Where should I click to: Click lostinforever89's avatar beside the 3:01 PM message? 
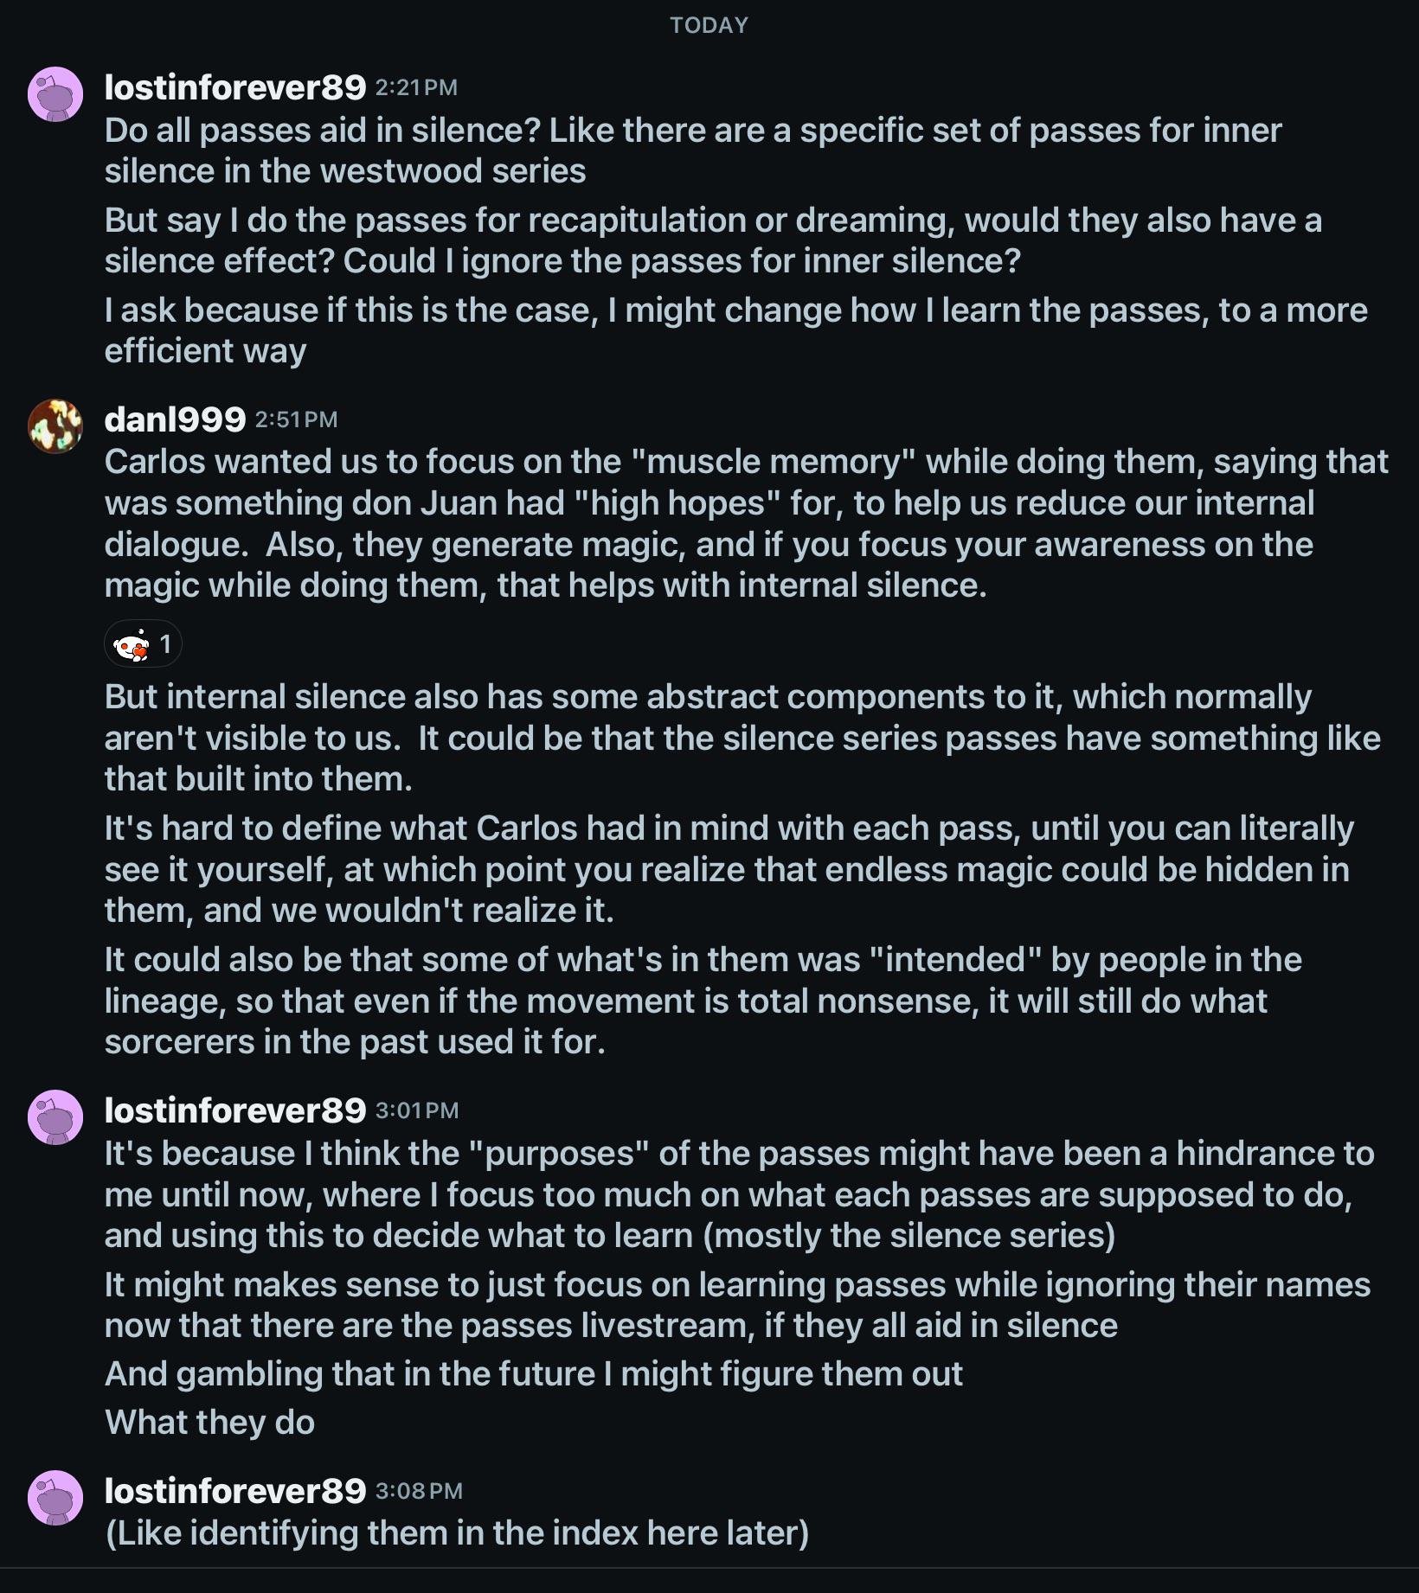point(55,1116)
